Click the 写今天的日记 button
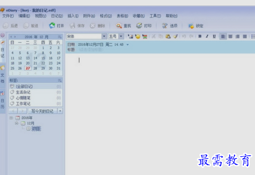Screen dimensions: 255x175 42,111
